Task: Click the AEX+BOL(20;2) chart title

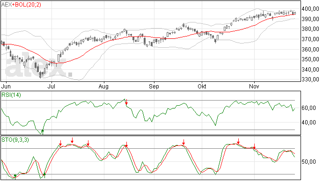Action: coord(21,5)
